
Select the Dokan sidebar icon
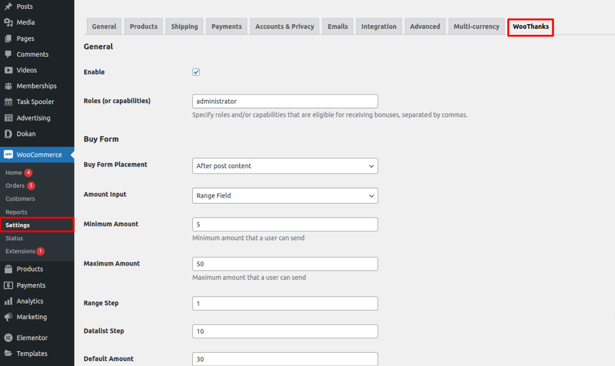point(7,134)
